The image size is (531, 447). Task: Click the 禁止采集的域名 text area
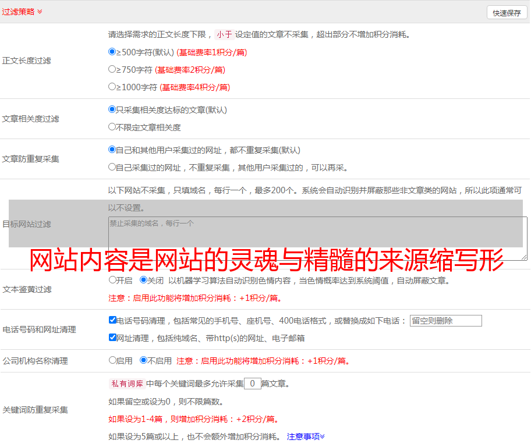click(x=317, y=238)
